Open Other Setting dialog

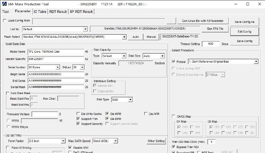point(156,141)
